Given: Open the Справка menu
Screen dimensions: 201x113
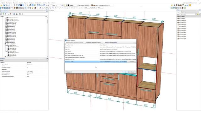Looking at the screenshot, I should point(53,3).
